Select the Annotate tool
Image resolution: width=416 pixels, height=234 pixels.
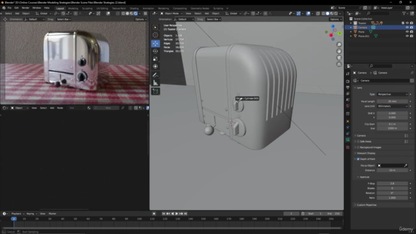[x=155, y=75]
